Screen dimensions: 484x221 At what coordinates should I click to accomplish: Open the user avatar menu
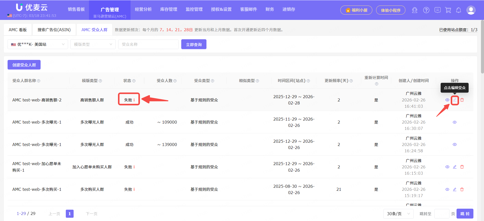[x=471, y=10]
